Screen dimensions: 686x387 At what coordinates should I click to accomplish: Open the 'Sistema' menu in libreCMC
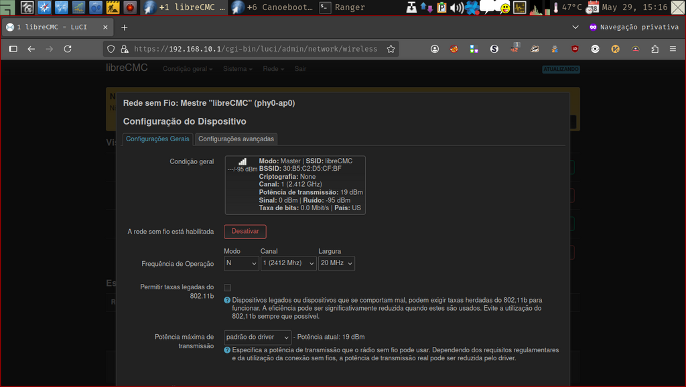pyautogui.click(x=236, y=68)
